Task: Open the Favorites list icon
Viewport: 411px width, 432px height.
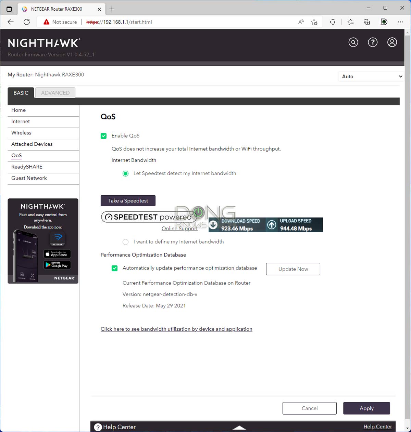Action: [350, 22]
